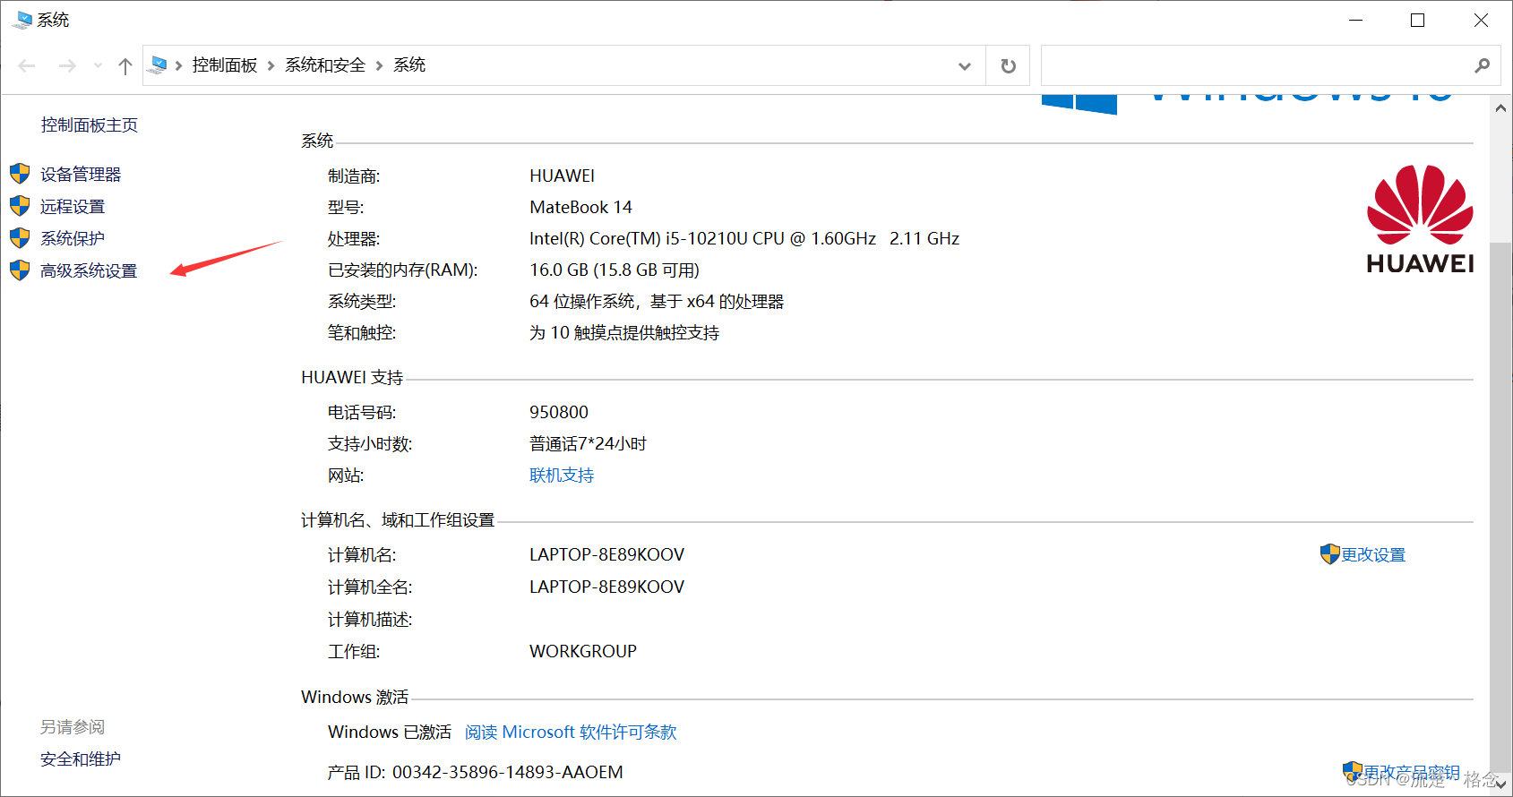Read the 阅读 Microsoft 软件许可条款 link

571,733
